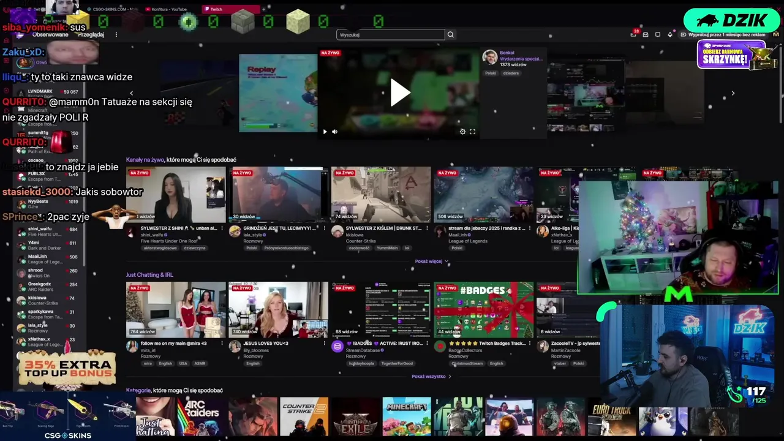784x441 pixels.
Task: Click the YummiMain tag
Action: 387,248
